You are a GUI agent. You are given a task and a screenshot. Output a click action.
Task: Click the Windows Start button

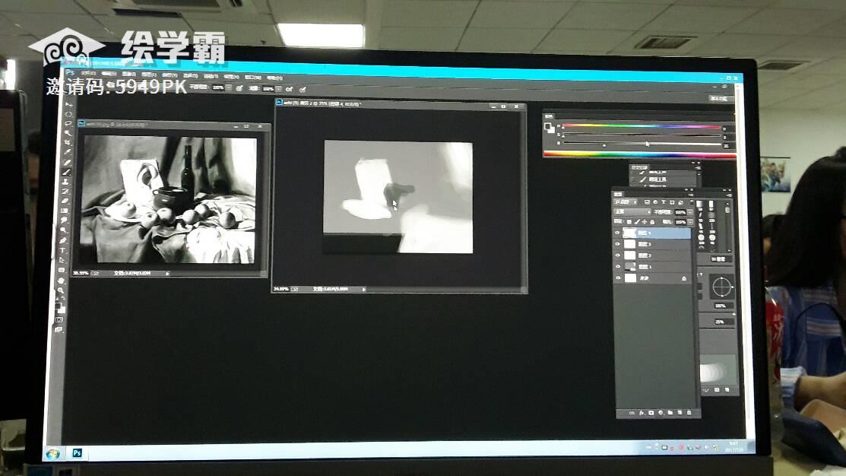pyautogui.click(x=52, y=455)
